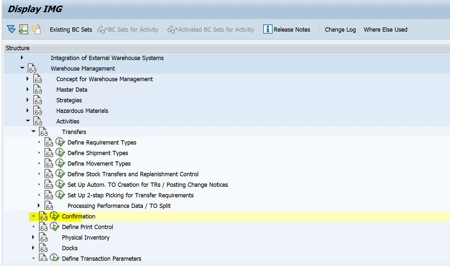The height and width of the screenshot is (266, 450).
Task: Click the Expand All toolbar icon
Action: pyautogui.click(x=11, y=29)
